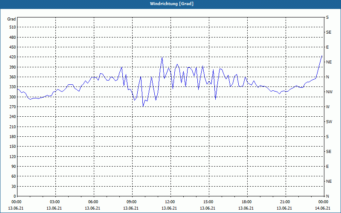Click the NW compass direction label
Screen dimensions: 341x213
(x=329, y=92)
